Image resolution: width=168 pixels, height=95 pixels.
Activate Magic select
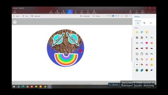[x=36, y=16]
